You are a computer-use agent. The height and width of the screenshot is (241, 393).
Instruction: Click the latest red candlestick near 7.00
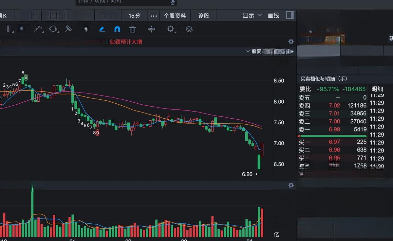(262, 149)
